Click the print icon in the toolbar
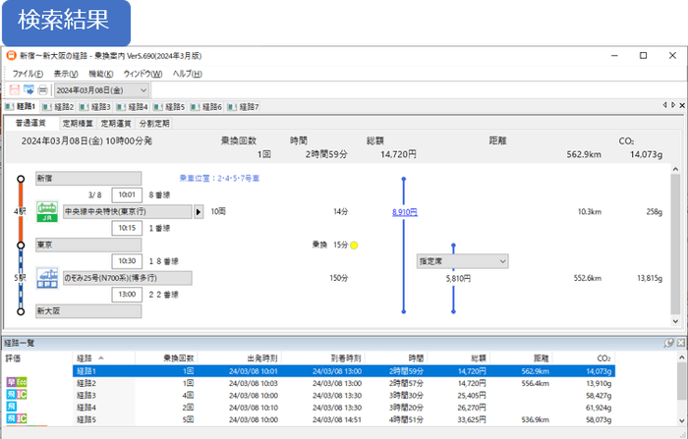 [42, 90]
